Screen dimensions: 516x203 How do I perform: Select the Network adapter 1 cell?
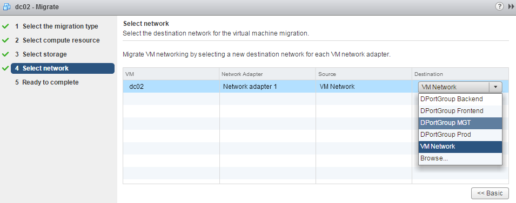click(x=267, y=87)
